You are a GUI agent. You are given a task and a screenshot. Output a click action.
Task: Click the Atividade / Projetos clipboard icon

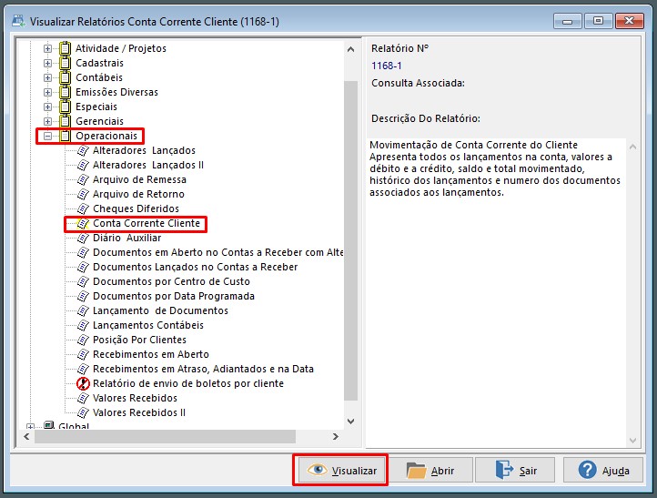(65, 48)
